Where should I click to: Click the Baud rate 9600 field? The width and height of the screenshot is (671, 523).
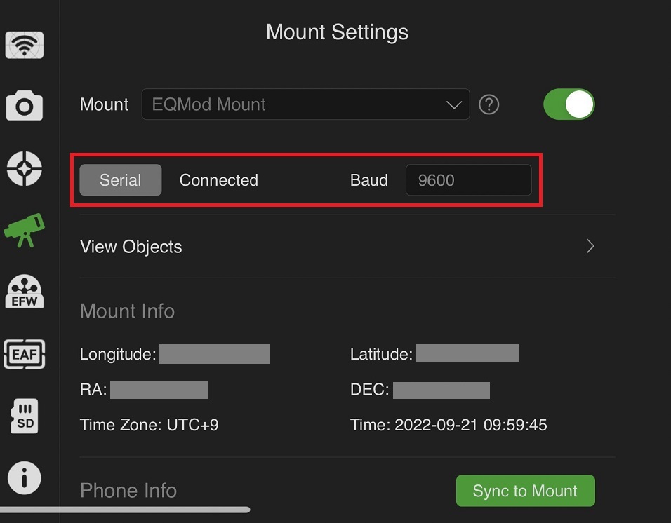pos(468,180)
